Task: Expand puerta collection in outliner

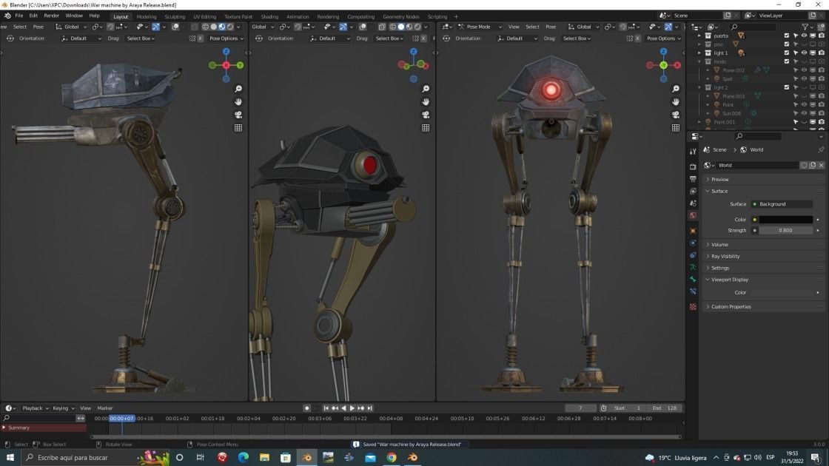Action: coord(699,36)
